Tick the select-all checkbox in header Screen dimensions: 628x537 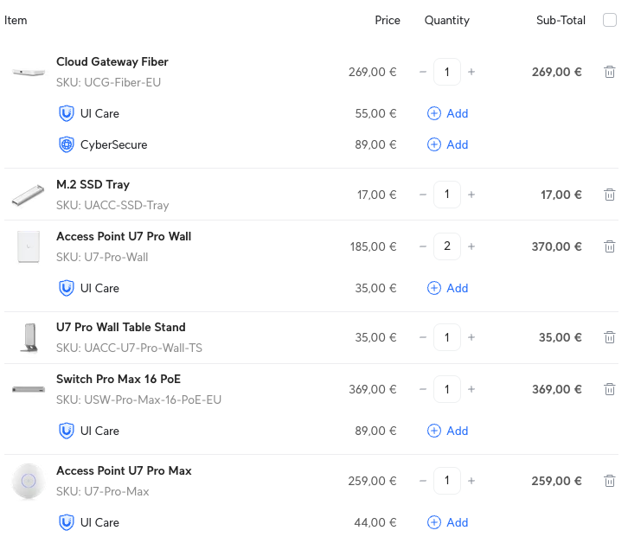pyautogui.click(x=609, y=21)
